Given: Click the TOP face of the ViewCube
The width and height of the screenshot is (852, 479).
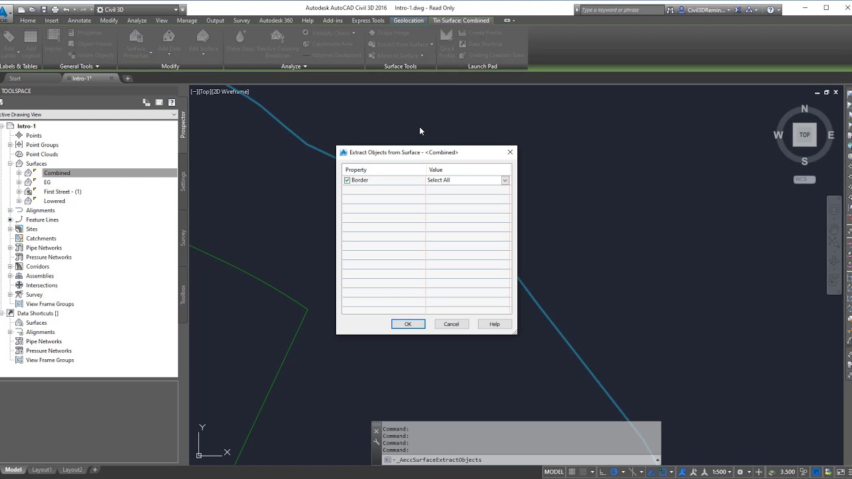Looking at the screenshot, I should (x=805, y=134).
